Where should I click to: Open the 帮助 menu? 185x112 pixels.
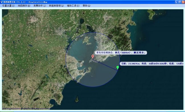[87, 6]
